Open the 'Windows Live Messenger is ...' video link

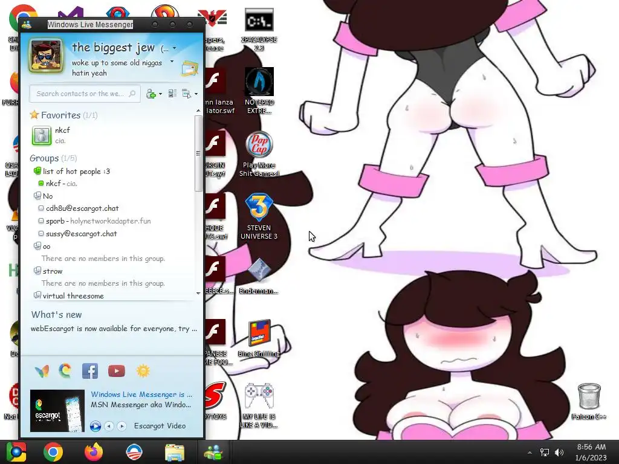point(141,394)
